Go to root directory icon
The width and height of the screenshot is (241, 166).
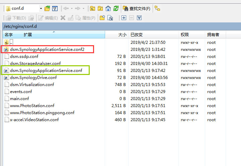100,8
